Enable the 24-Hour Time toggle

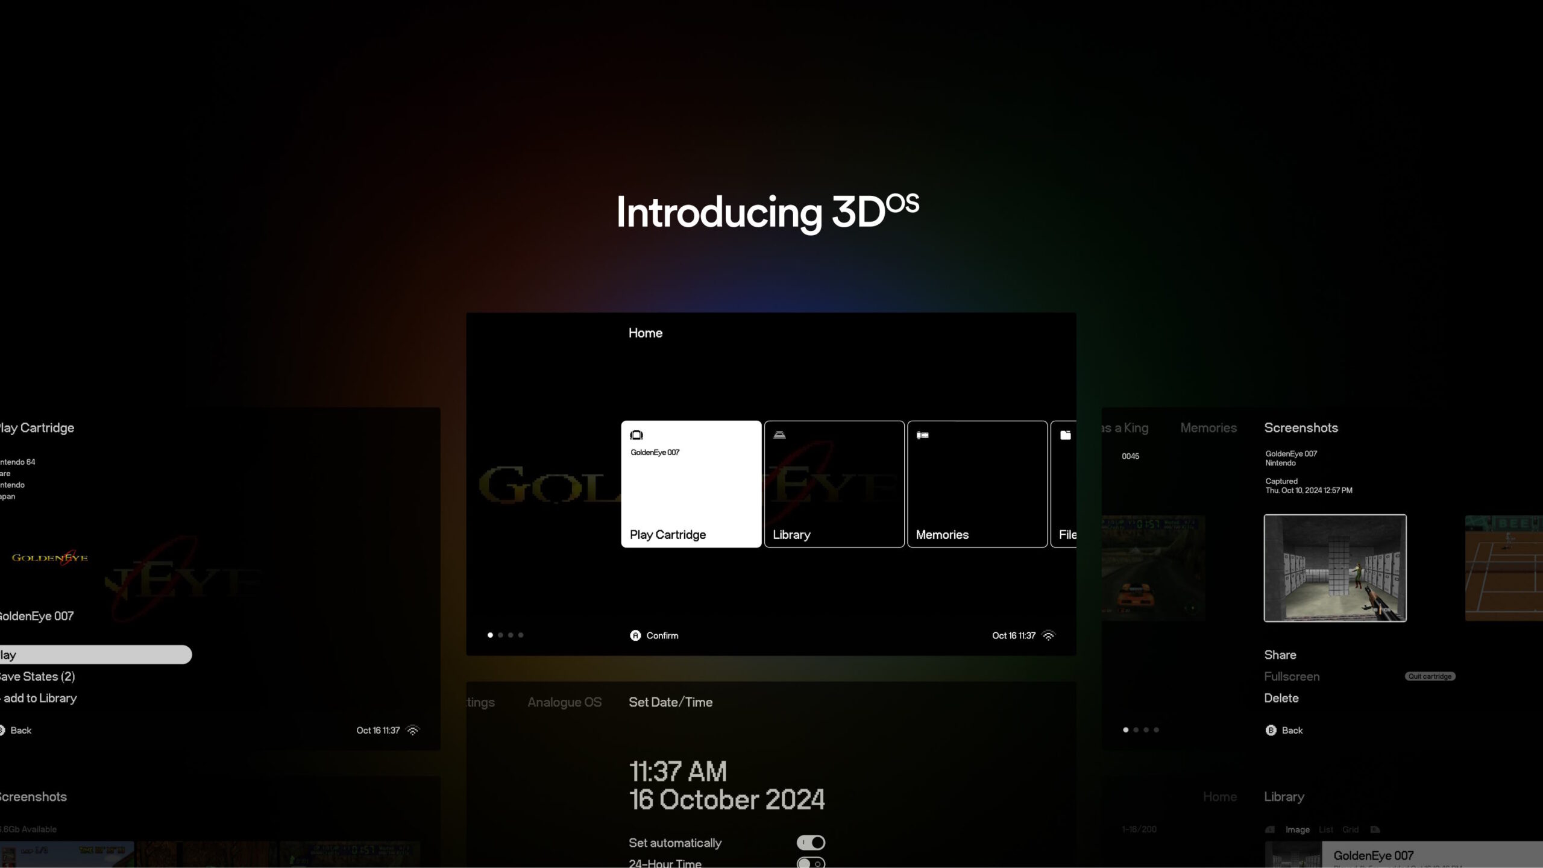[810, 862]
